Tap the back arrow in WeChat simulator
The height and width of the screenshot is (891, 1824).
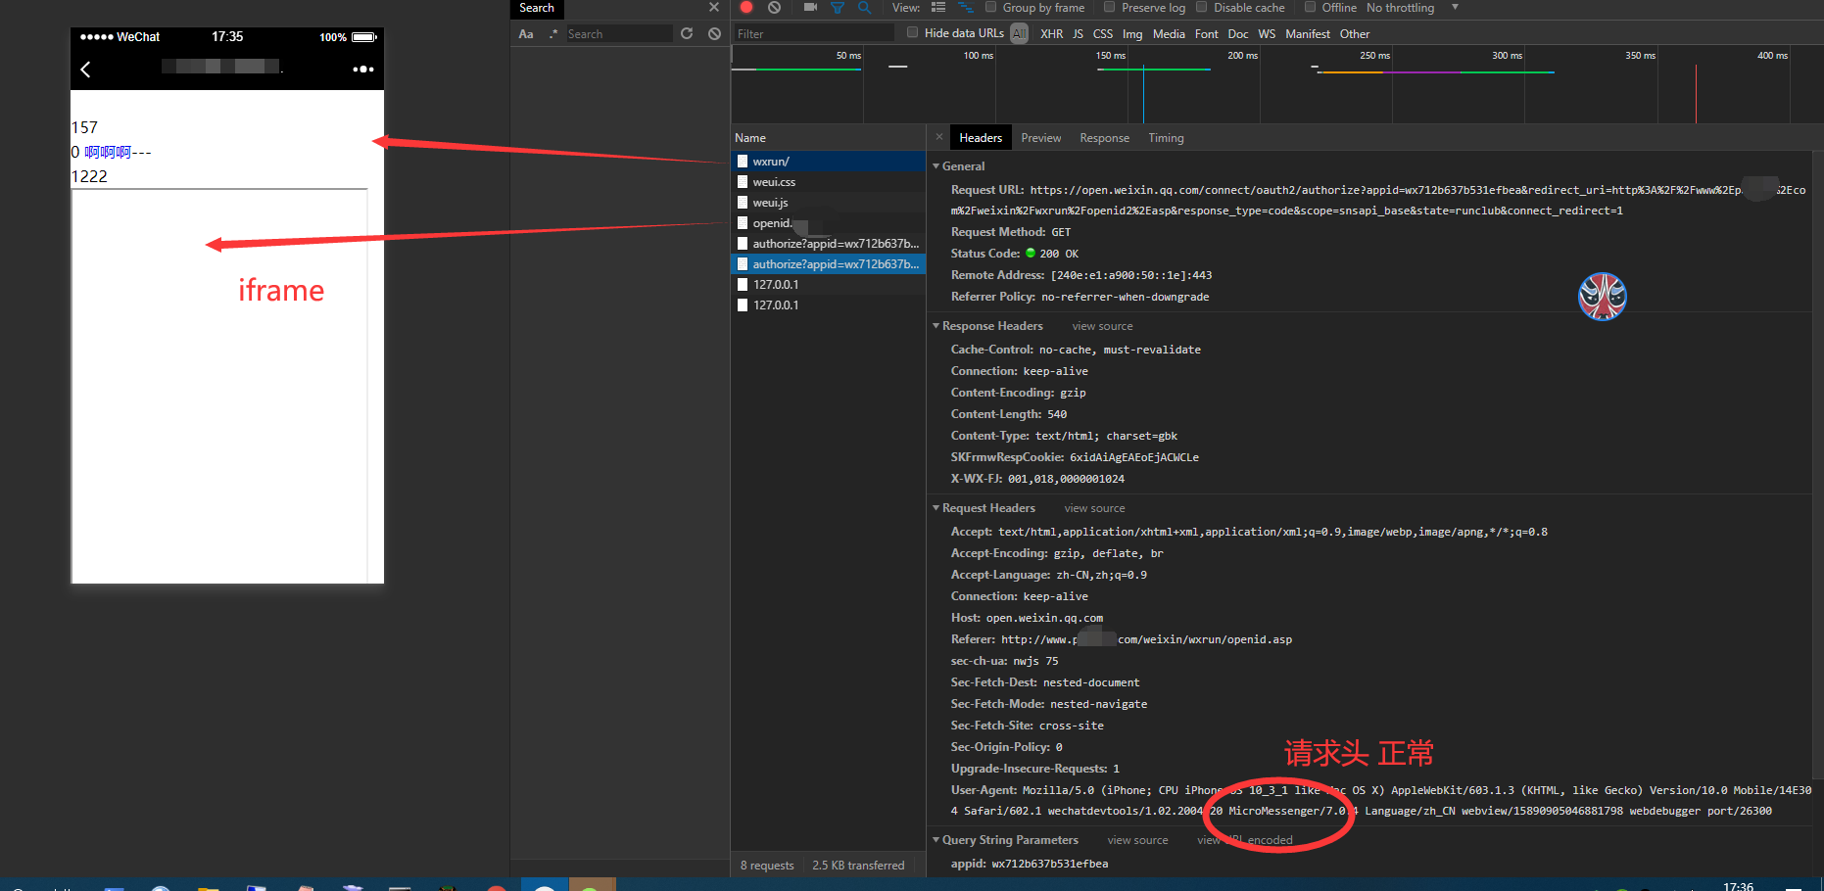(x=85, y=70)
